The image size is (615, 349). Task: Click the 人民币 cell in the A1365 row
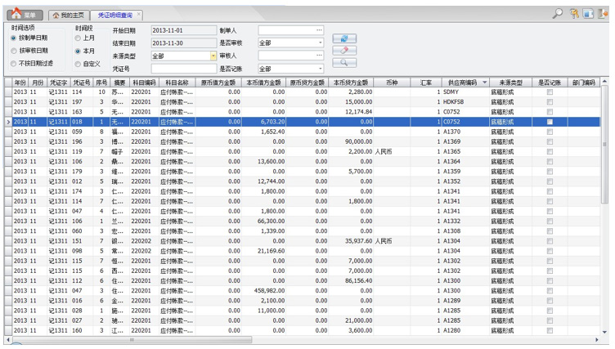[392, 152]
